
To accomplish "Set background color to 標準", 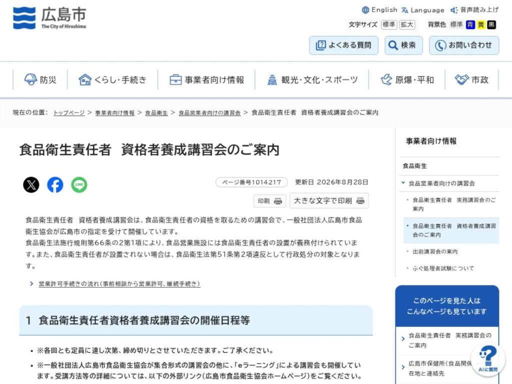I will 456,24.
